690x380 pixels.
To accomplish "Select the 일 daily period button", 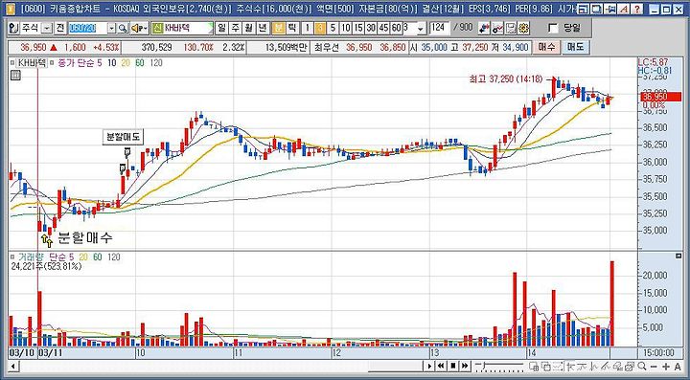I will (x=221, y=28).
